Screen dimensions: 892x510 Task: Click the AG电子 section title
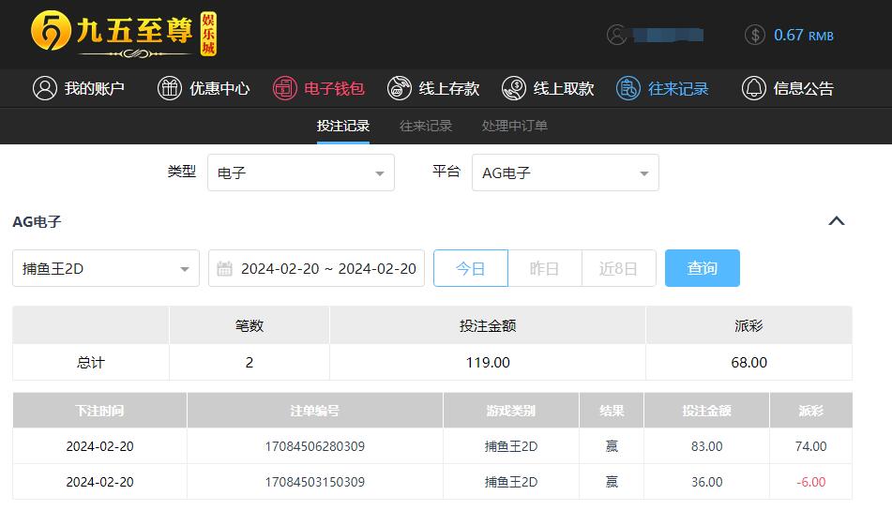(37, 221)
